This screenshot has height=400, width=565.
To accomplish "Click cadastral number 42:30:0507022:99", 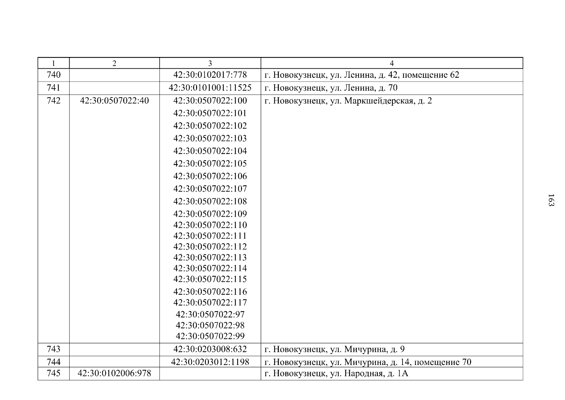I will click(x=210, y=336).
